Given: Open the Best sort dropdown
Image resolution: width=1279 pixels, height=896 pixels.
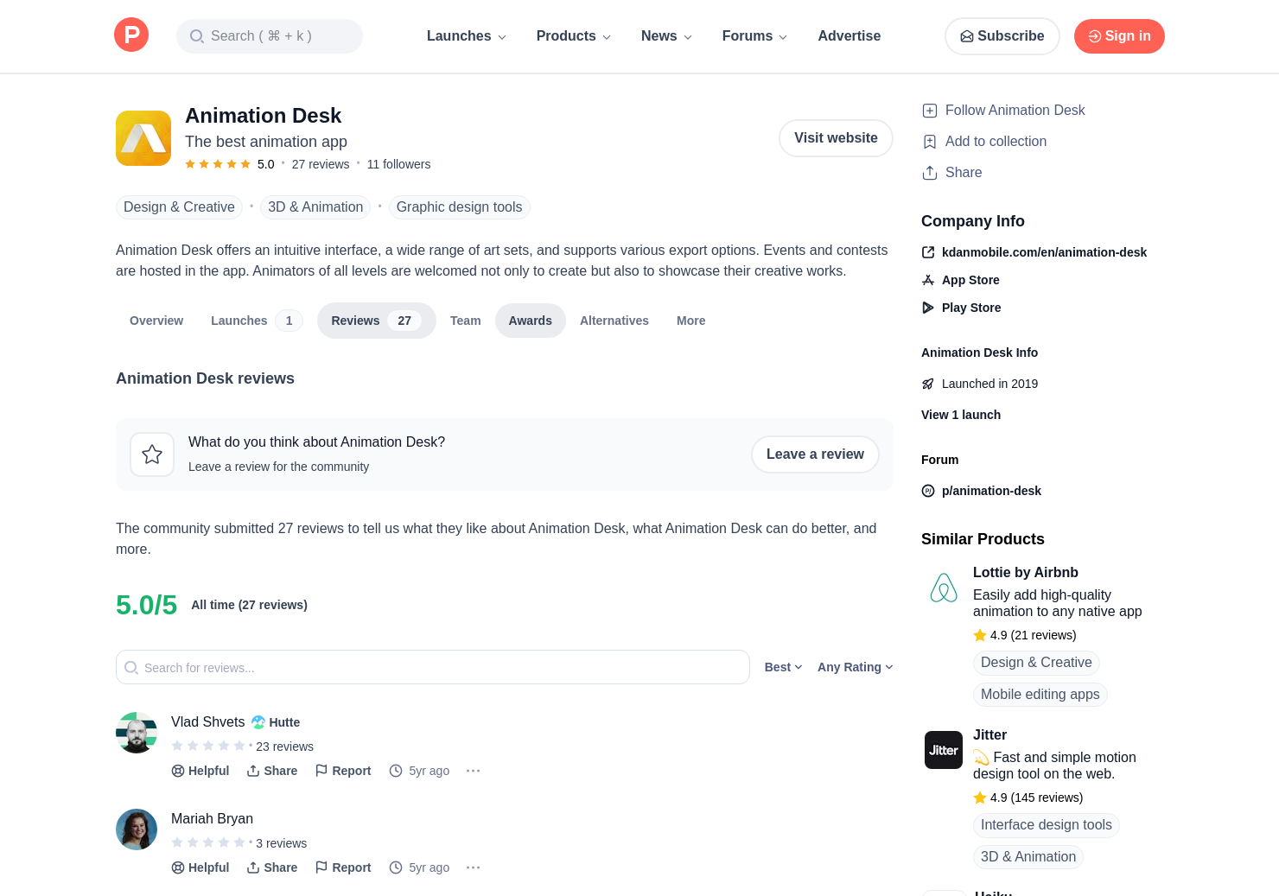Looking at the screenshot, I should [784, 667].
